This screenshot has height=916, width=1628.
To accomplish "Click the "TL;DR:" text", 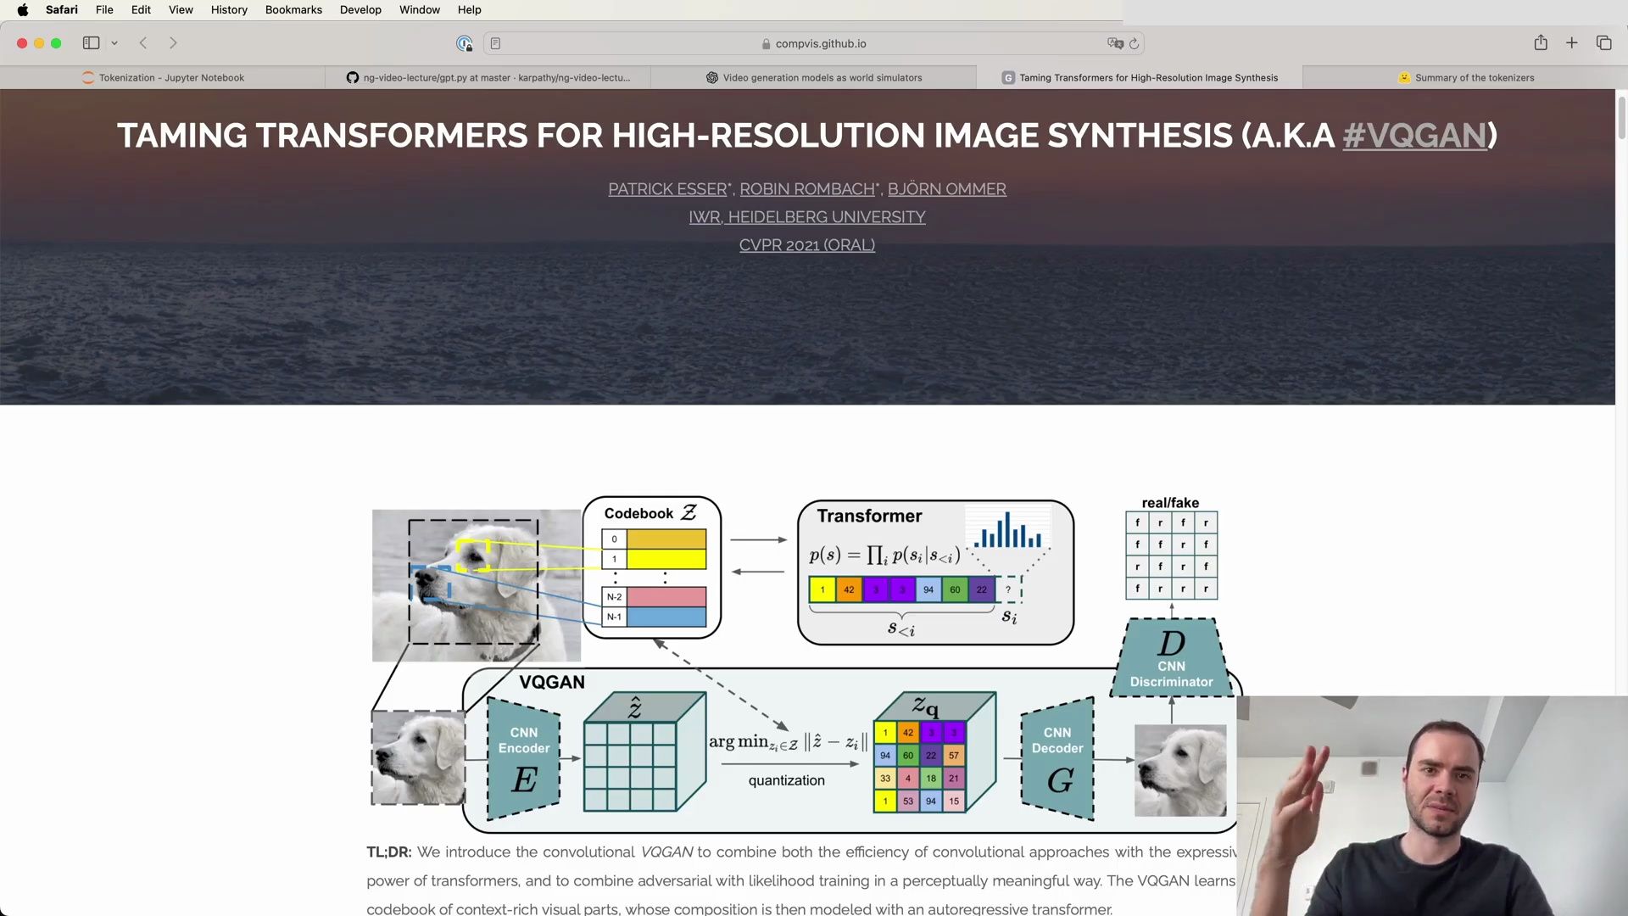I will 388,852.
